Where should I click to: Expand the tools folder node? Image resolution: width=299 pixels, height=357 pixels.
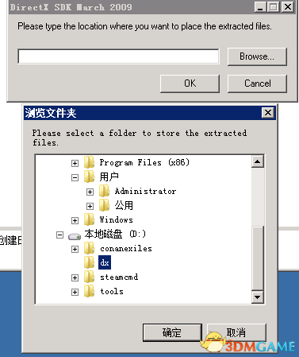pyautogui.click(x=75, y=292)
